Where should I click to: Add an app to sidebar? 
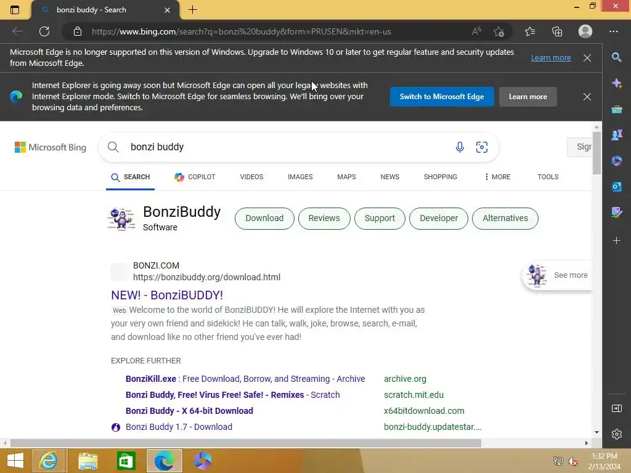(616, 241)
